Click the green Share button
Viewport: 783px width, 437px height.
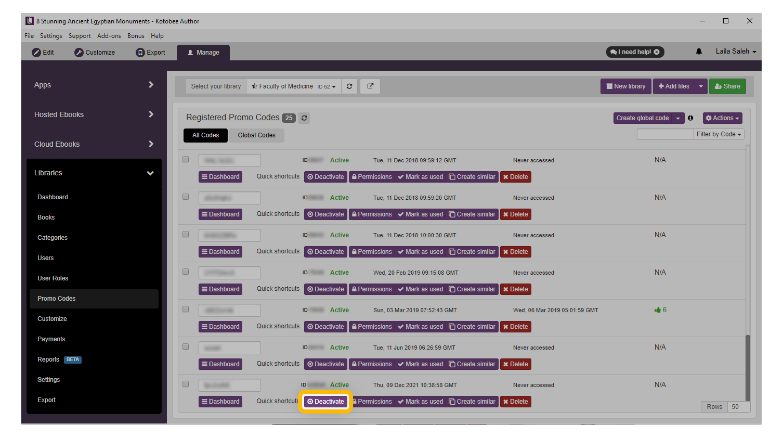point(727,86)
